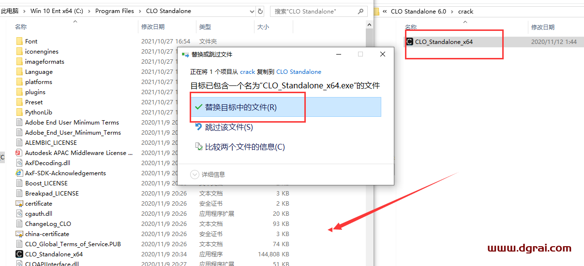Click the crack breadcrumb in right window

(466, 11)
